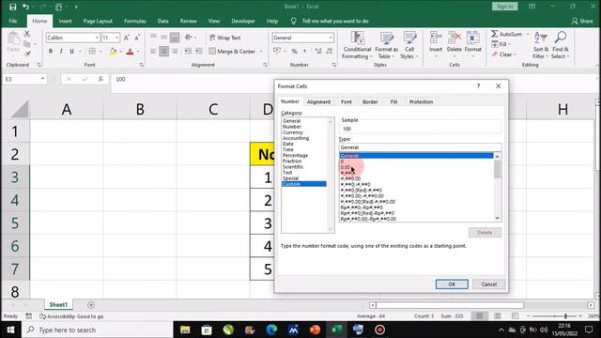Open the General number format dropdown
601x338 pixels.
point(331,38)
